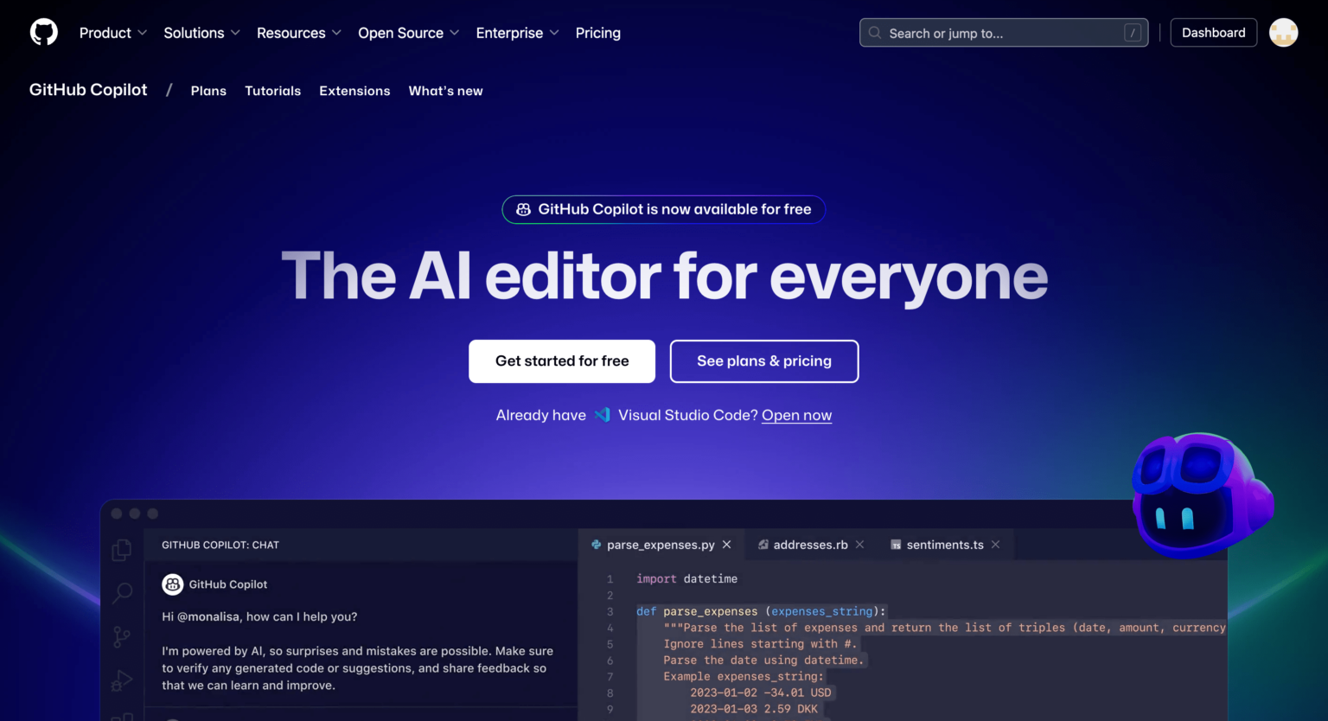Switch to the addresses.rb tab

point(810,545)
